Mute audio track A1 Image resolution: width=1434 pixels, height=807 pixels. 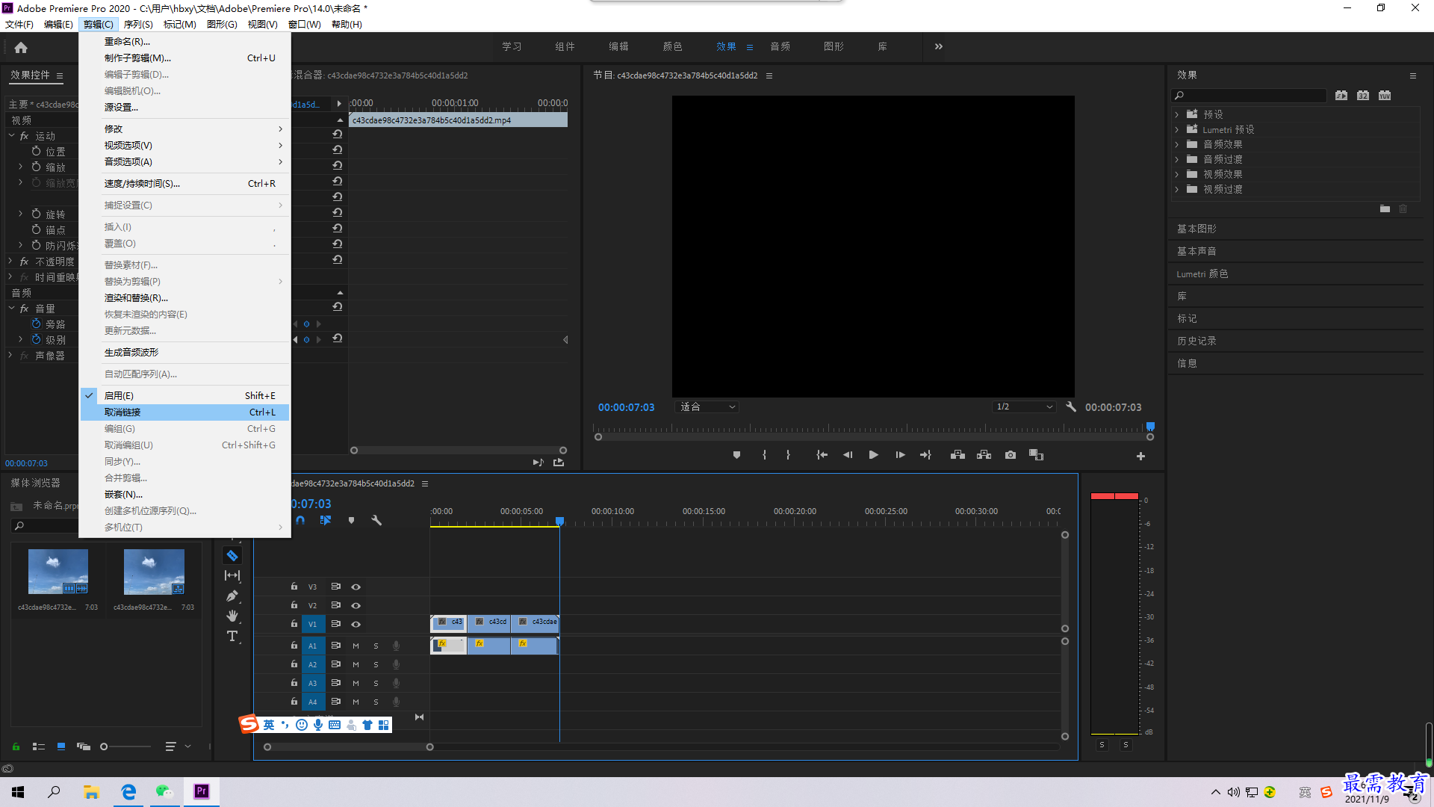click(356, 646)
